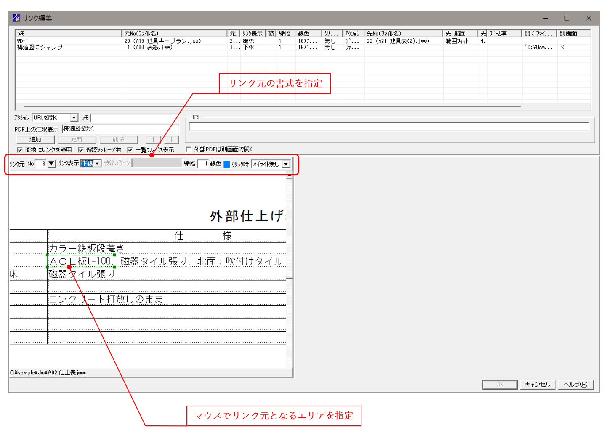This screenshot has height=430, width=606.
Task: Select the WD-1 link row
Action: [x=63, y=41]
